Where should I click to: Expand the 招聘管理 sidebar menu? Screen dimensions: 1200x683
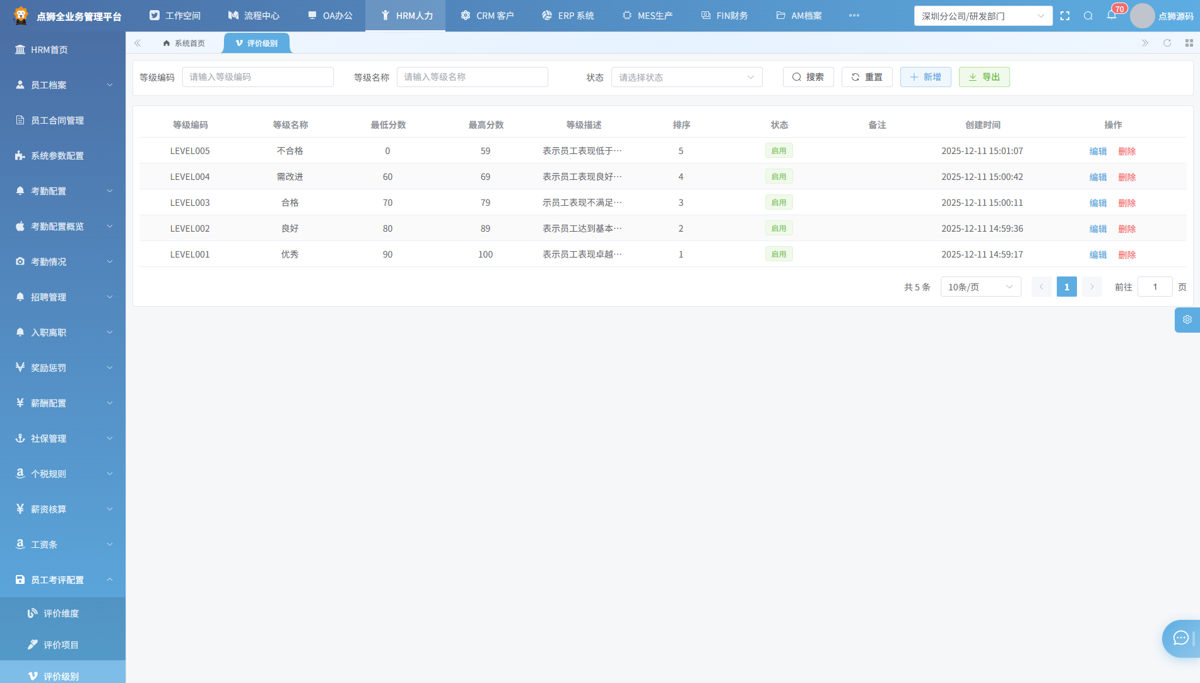pos(63,297)
